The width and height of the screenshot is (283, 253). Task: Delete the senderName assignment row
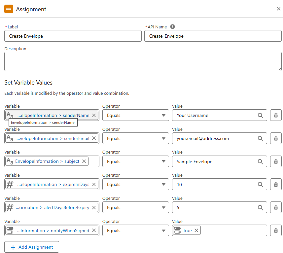point(276,115)
